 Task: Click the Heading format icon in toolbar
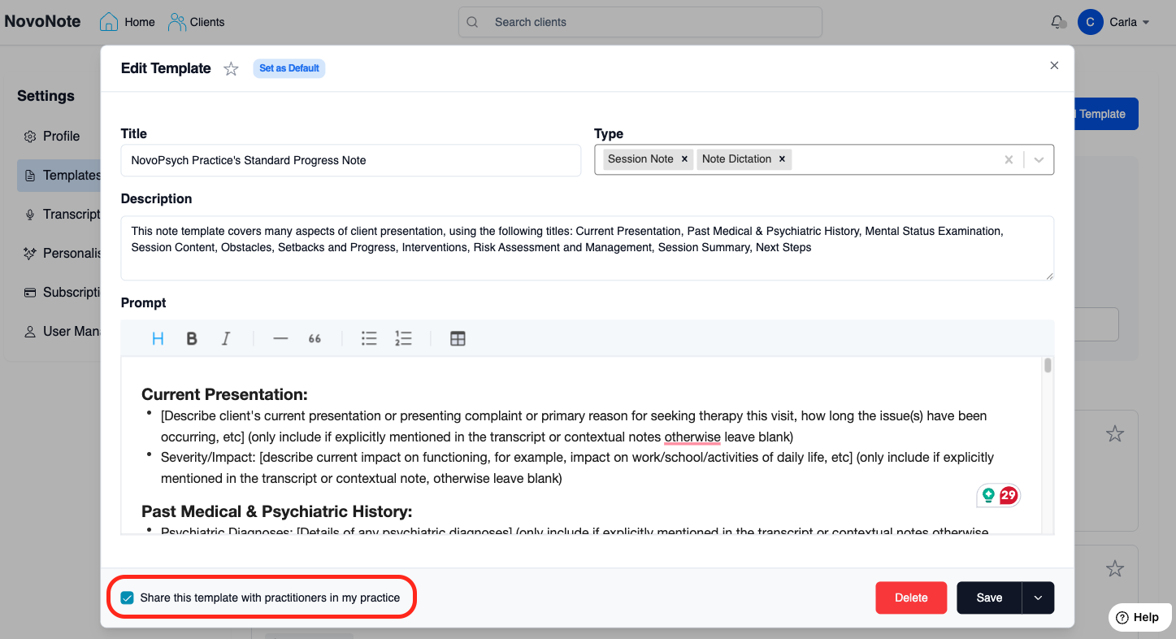click(x=158, y=339)
